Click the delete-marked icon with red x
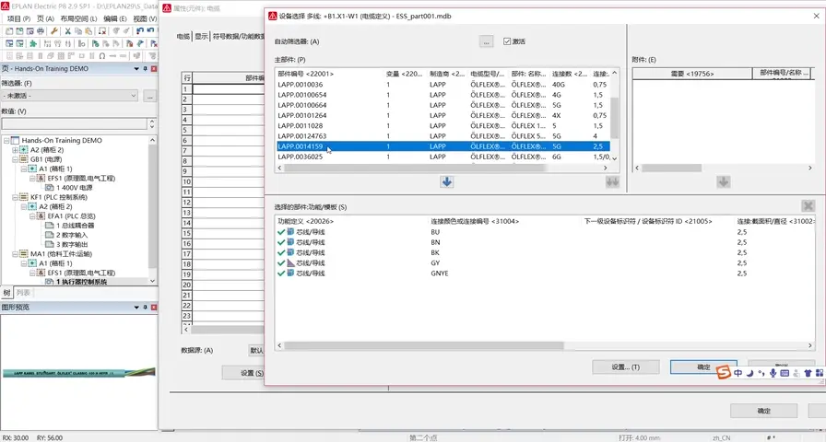The height and width of the screenshot is (442, 826). click(102, 31)
